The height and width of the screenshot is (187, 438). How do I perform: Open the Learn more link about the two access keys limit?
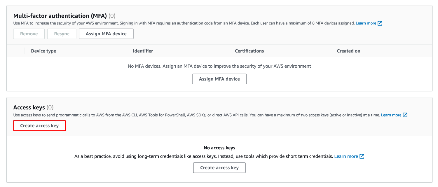click(x=391, y=115)
